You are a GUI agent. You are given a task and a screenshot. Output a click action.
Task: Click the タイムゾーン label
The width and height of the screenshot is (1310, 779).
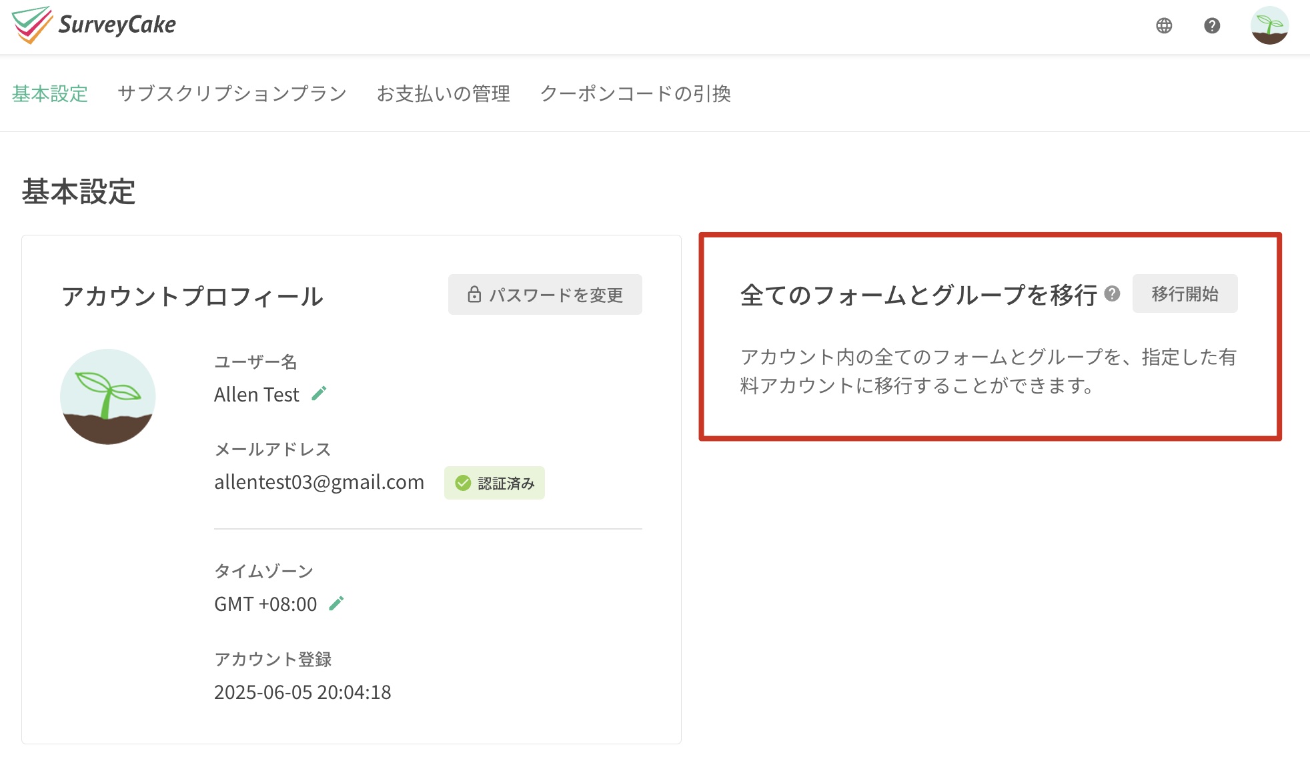[263, 571]
